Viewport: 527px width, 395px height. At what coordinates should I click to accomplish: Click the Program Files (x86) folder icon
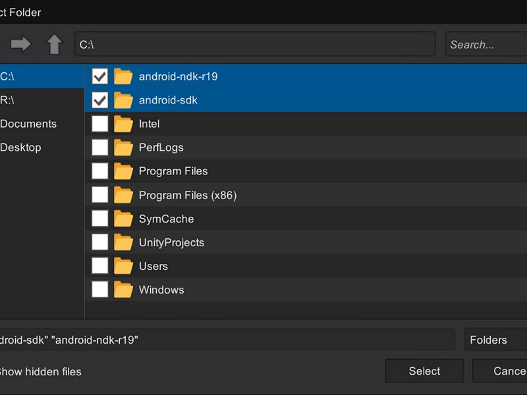pos(123,195)
